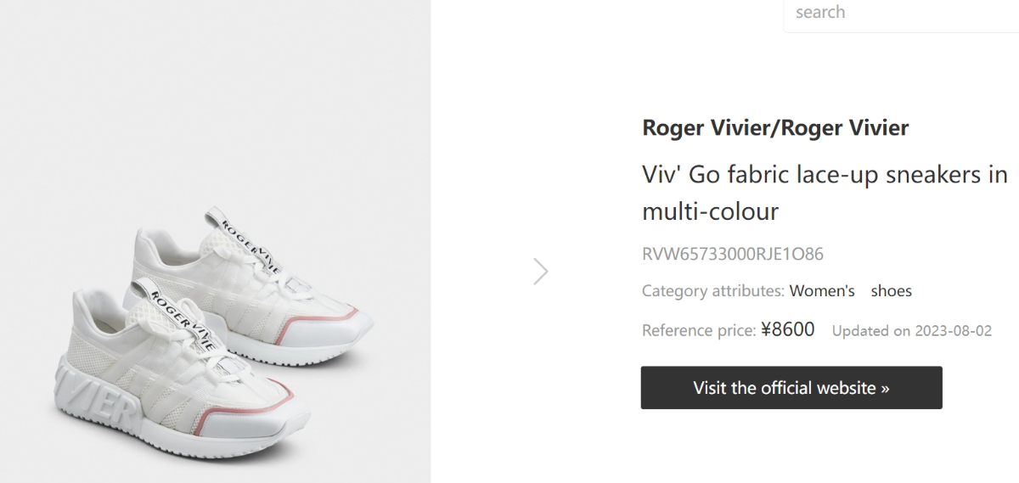Image resolution: width=1019 pixels, height=483 pixels.
Task: Click the empty gray area above the sneakers
Action: tap(212, 102)
